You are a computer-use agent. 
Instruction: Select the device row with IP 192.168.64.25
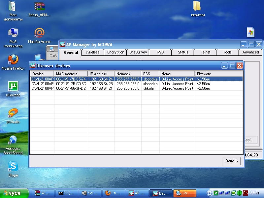pos(101,84)
